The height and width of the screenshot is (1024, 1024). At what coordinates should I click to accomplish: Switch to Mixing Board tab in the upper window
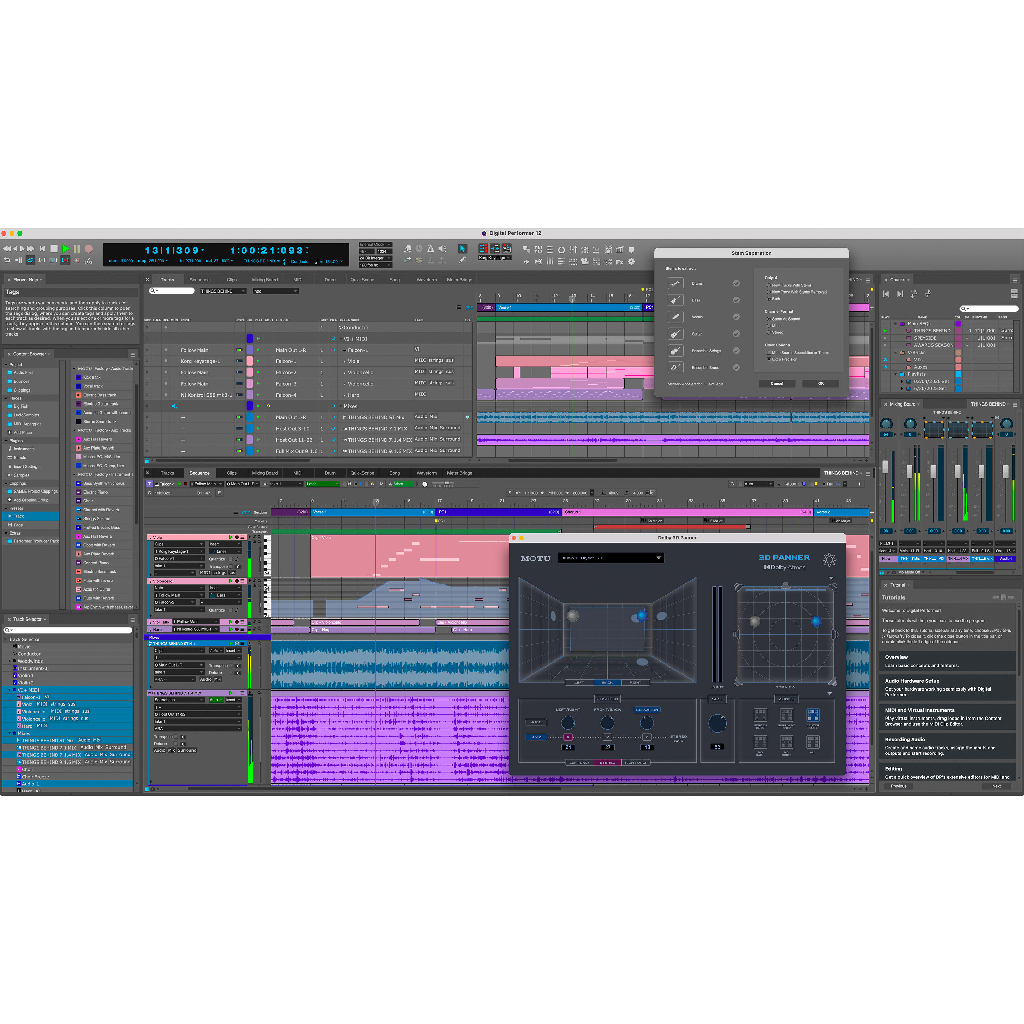click(265, 280)
